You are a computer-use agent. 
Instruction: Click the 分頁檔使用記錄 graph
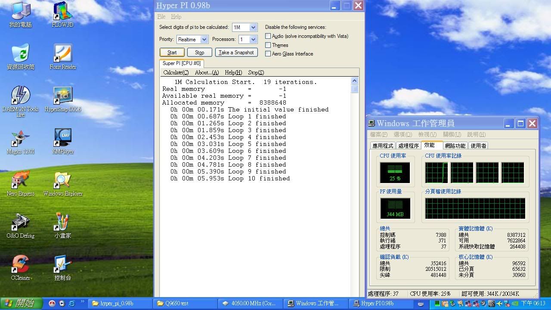(x=475, y=208)
